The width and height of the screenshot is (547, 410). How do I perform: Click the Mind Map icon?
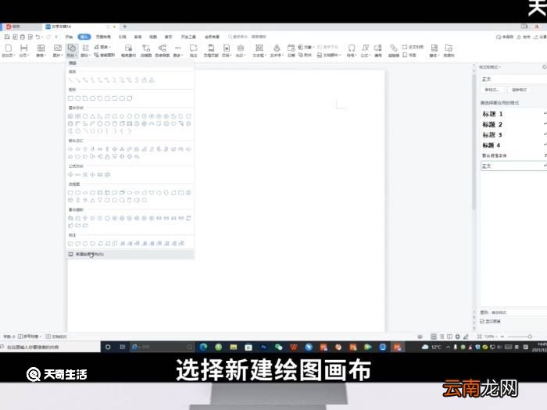coord(163,51)
